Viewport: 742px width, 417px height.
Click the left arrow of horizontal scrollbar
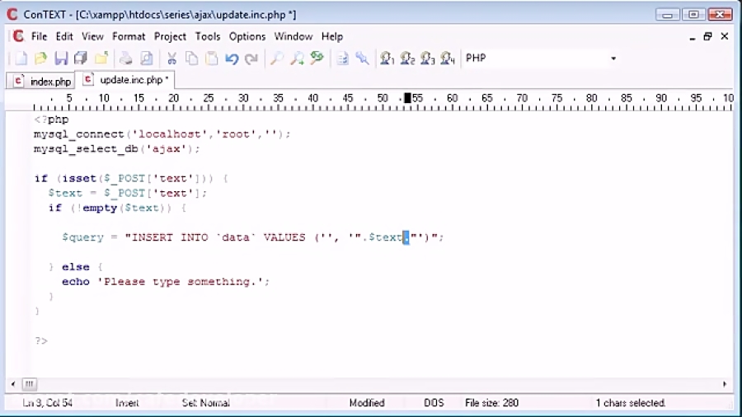(13, 384)
